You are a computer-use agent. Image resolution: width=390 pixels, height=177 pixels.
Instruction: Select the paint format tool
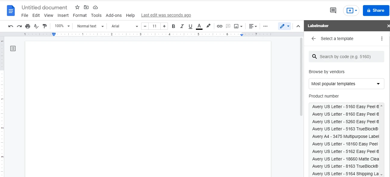click(45, 26)
